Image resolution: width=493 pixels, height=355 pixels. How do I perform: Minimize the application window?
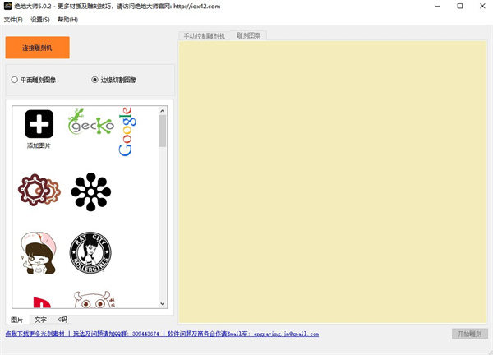[x=438, y=6]
